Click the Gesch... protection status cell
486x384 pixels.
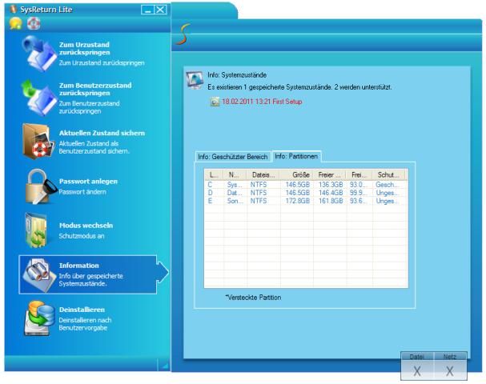click(387, 185)
